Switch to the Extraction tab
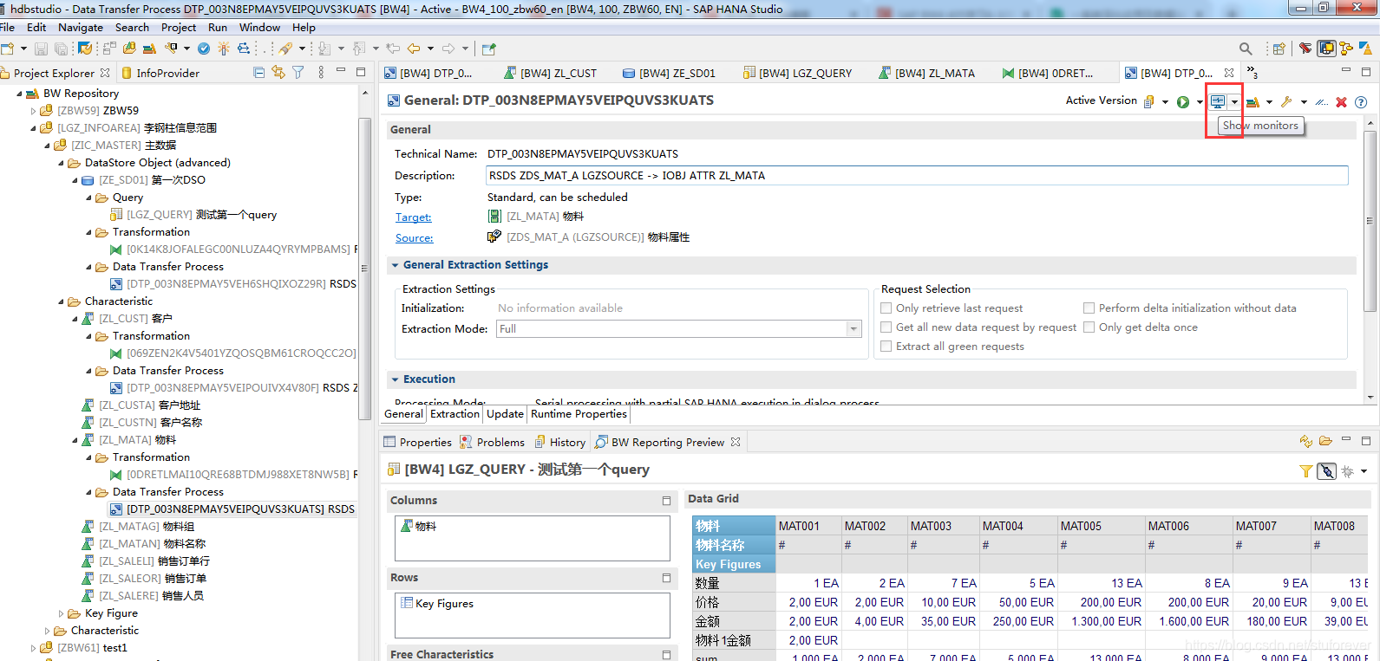 (x=455, y=414)
